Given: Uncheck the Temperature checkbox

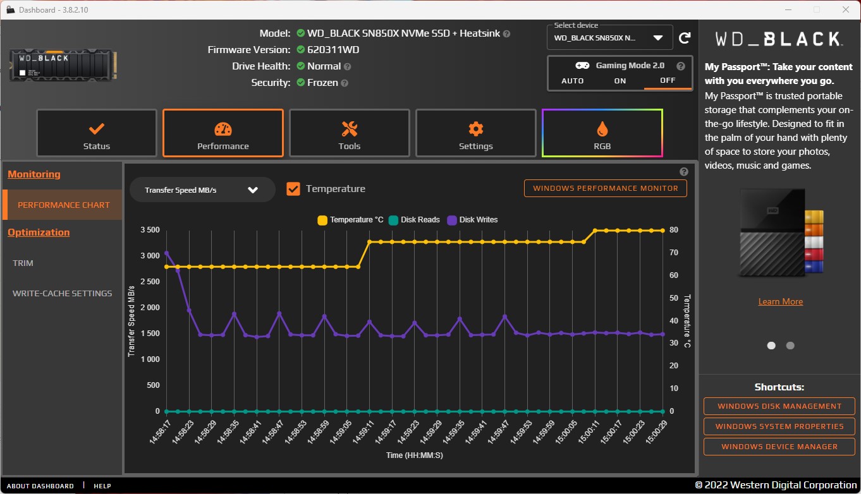Looking at the screenshot, I should (x=293, y=189).
